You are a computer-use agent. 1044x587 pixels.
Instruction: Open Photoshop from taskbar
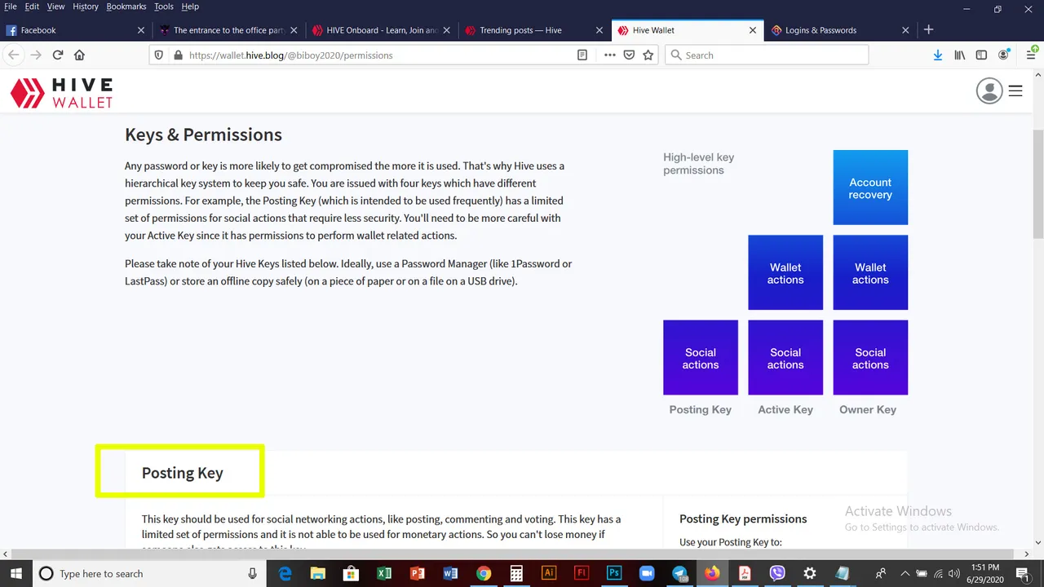(614, 574)
